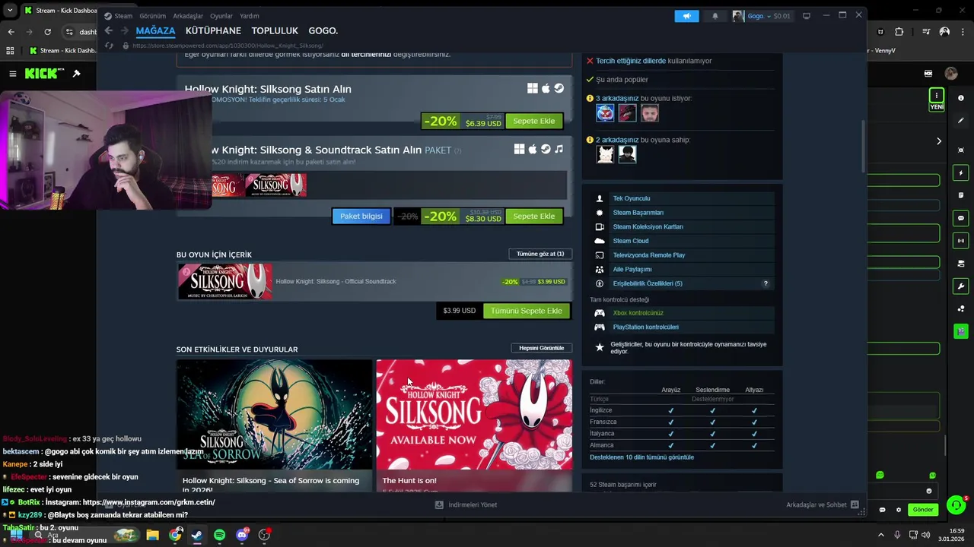Open the Steam menu
The image size is (974, 547).
click(x=118, y=16)
